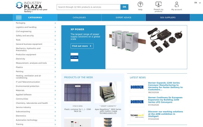Click the XP Power logo thumbnail
The image size is (203, 127).
pyautogui.click(x=74, y=57)
